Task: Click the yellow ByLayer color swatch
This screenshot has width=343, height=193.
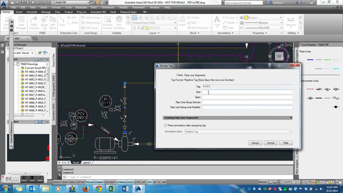Action: pos(246,18)
